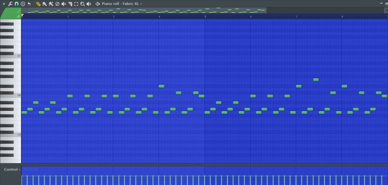Select the Slice tool
The image size is (388, 185).
point(70,4)
